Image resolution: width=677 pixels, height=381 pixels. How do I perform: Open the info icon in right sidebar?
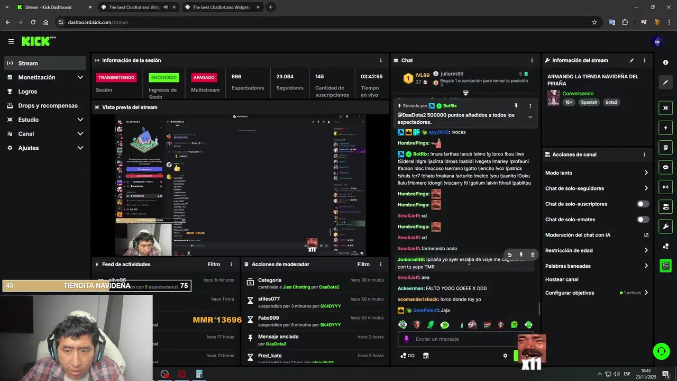665,62
